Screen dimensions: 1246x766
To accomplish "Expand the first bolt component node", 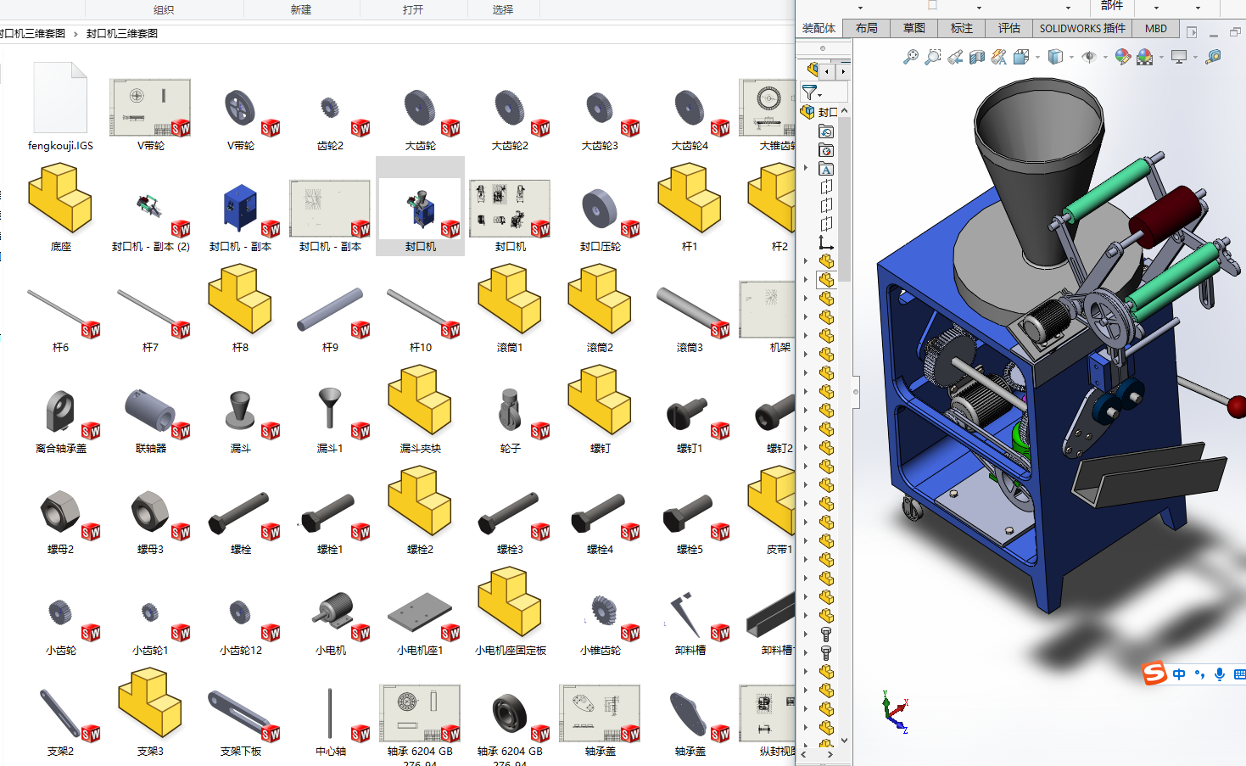I will (x=806, y=635).
